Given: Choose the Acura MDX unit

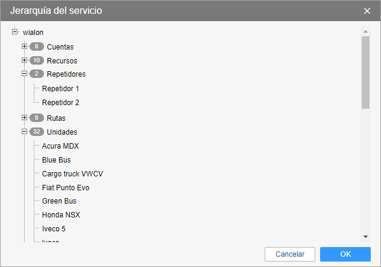Looking at the screenshot, I should click(60, 146).
